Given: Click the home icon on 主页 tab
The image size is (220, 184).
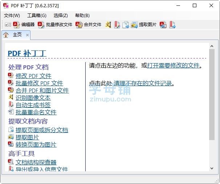Looking at the screenshot, I should click(6, 34).
